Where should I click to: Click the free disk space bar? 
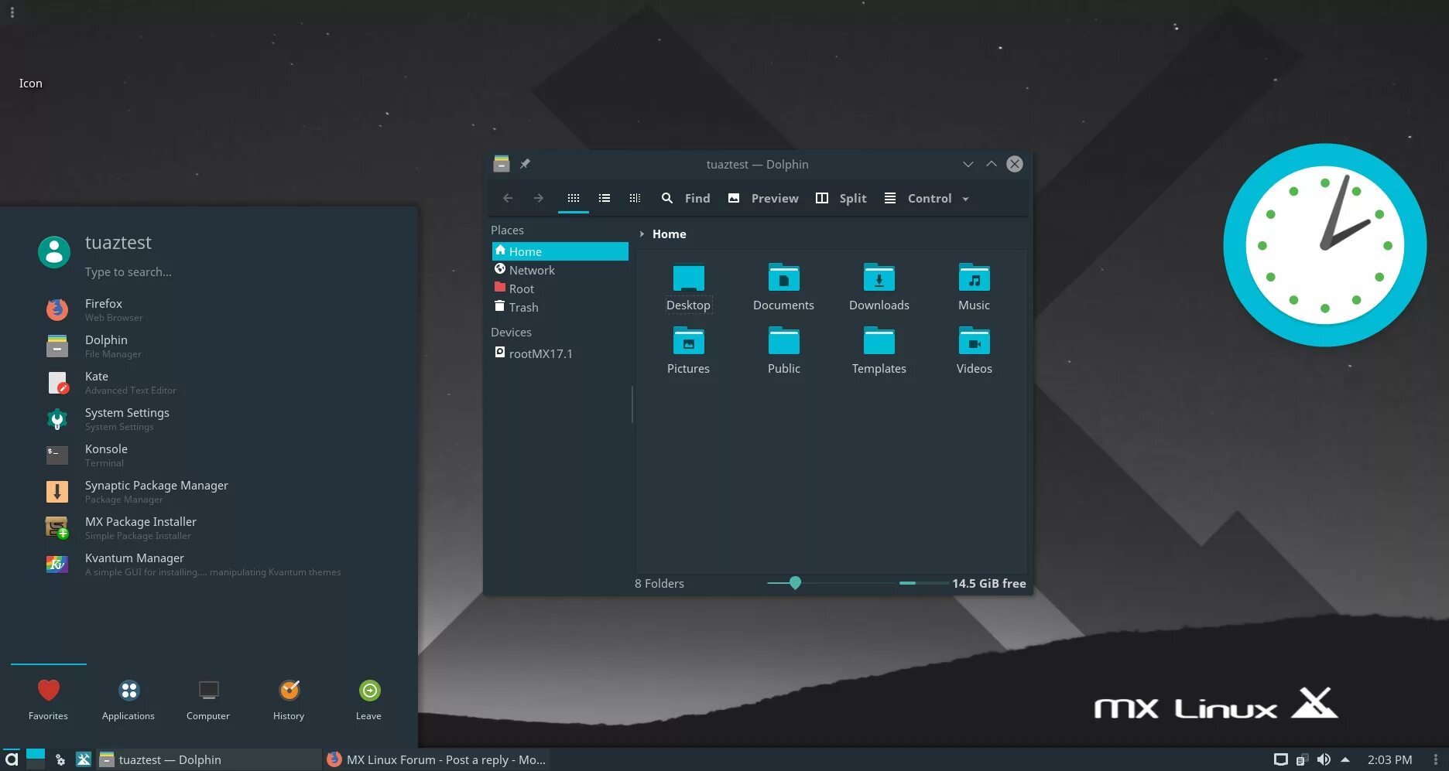click(923, 583)
